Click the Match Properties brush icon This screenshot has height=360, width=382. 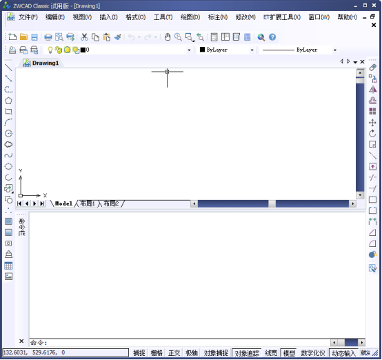118,37
